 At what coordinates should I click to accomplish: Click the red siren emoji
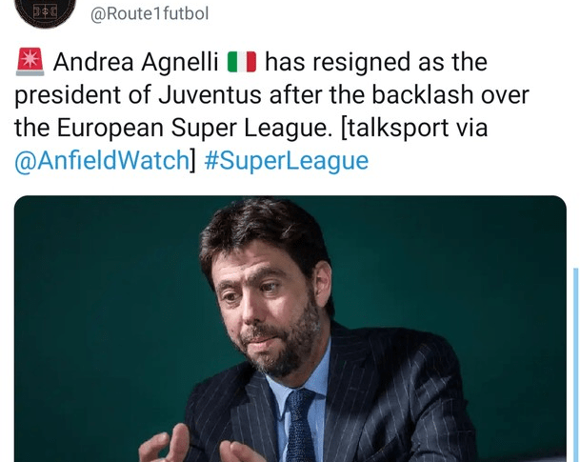(30, 62)
